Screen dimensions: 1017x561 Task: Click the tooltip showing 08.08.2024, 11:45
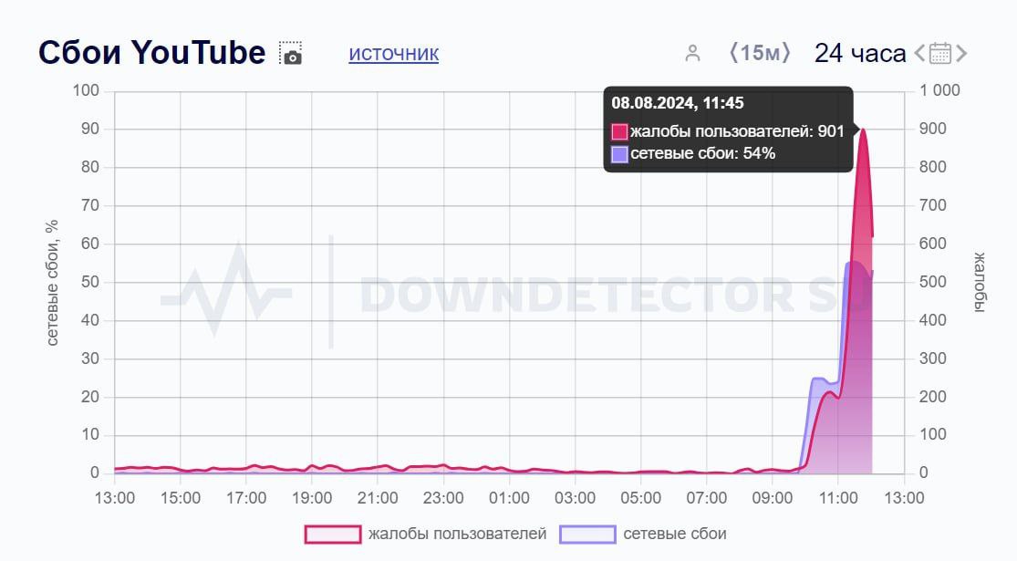tap(728, 129)
